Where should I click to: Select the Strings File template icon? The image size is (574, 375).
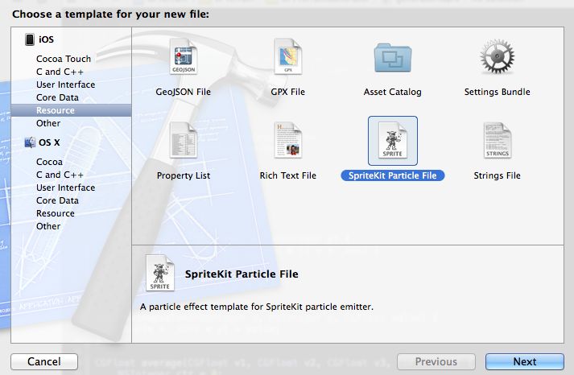[498, 141]
